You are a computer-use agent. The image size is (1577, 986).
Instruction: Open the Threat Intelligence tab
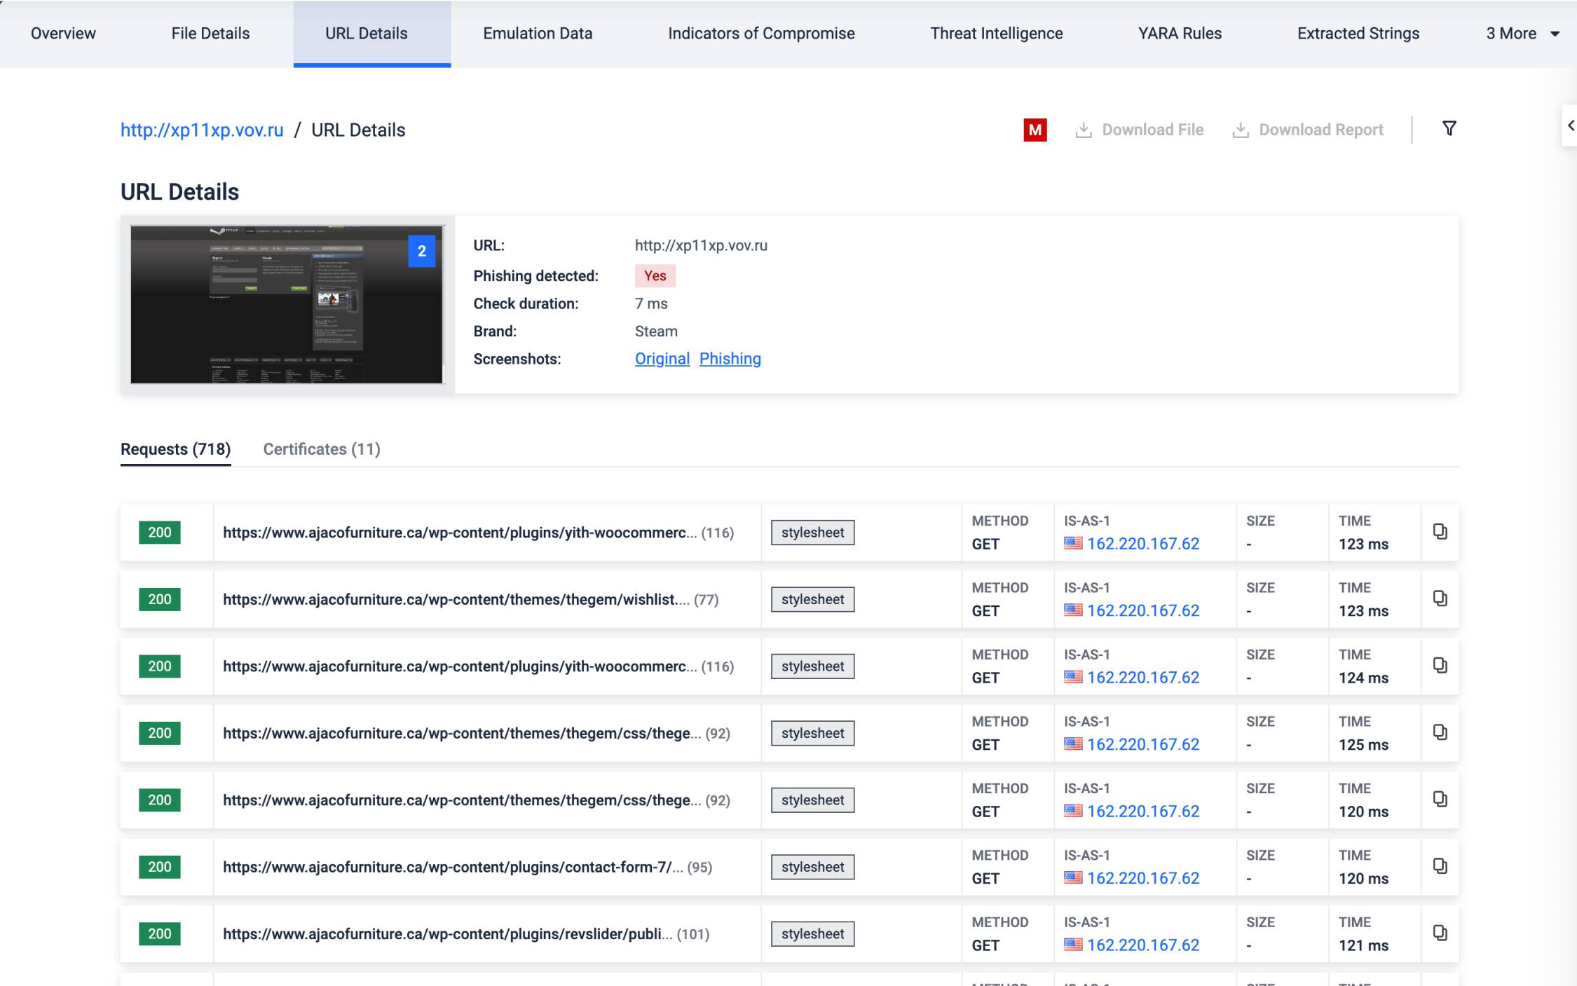[x=996, y=33]
